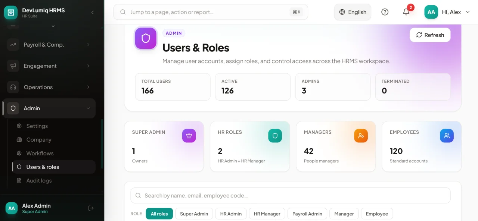The image size is (478, 221).
Task: Open the Engagement sidebar section
Action: coord(49,66)
